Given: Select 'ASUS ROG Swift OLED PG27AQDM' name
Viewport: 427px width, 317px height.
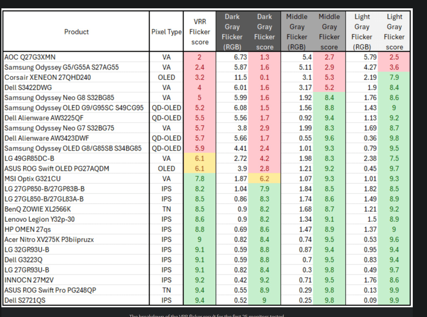Looking at the screenshot, I should click(57, 169).
